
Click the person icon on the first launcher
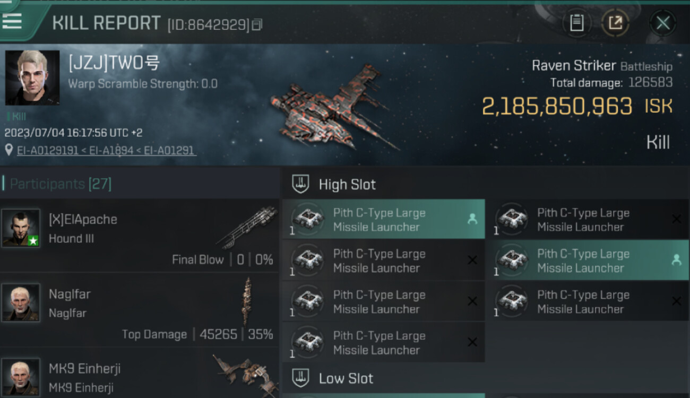coord(472,219)
